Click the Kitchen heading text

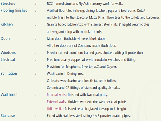pos(7,25)
